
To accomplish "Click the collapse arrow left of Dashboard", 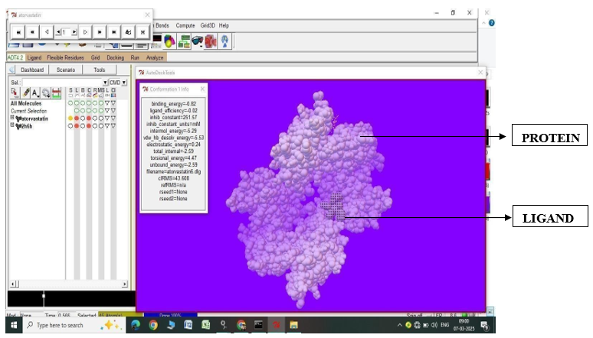I will [x=12, y=70].
